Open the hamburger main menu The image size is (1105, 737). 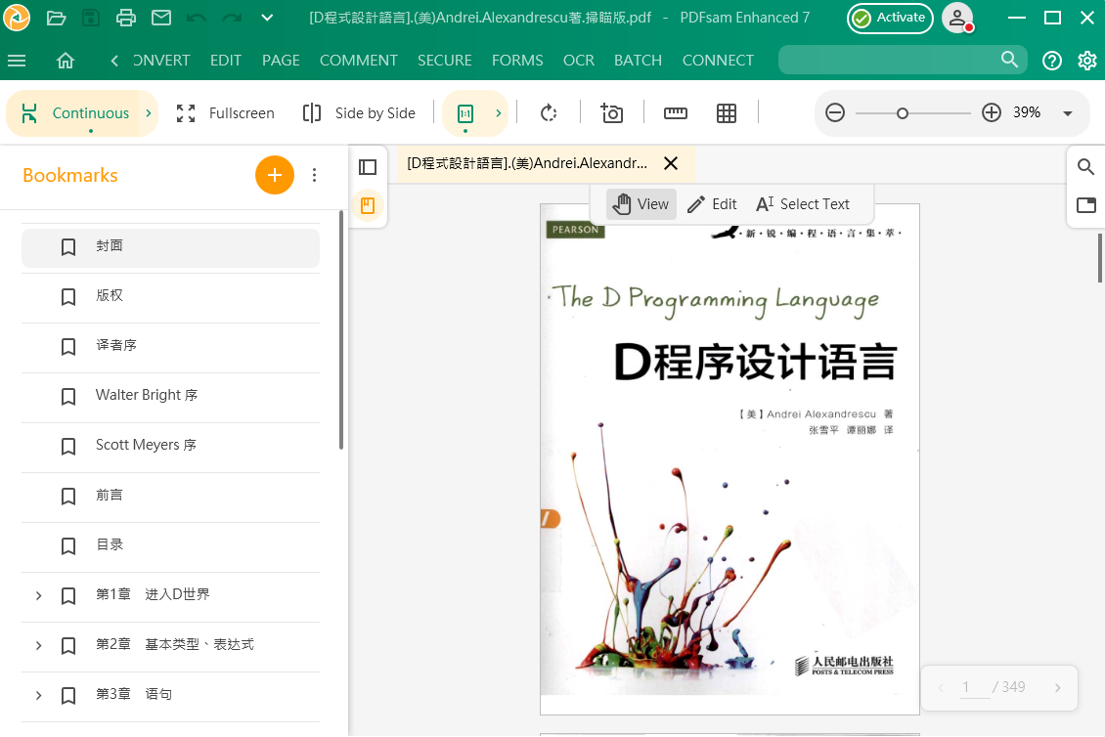coord(17,61)
